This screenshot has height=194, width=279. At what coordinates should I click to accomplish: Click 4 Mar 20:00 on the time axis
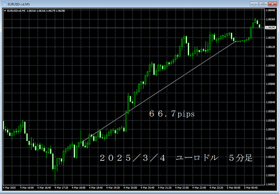pos(131,188)
